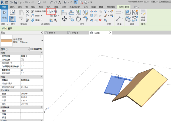Click the Cut geometry (剪切) button
This screenshot has width=171, height=121.
pos(36,16)
